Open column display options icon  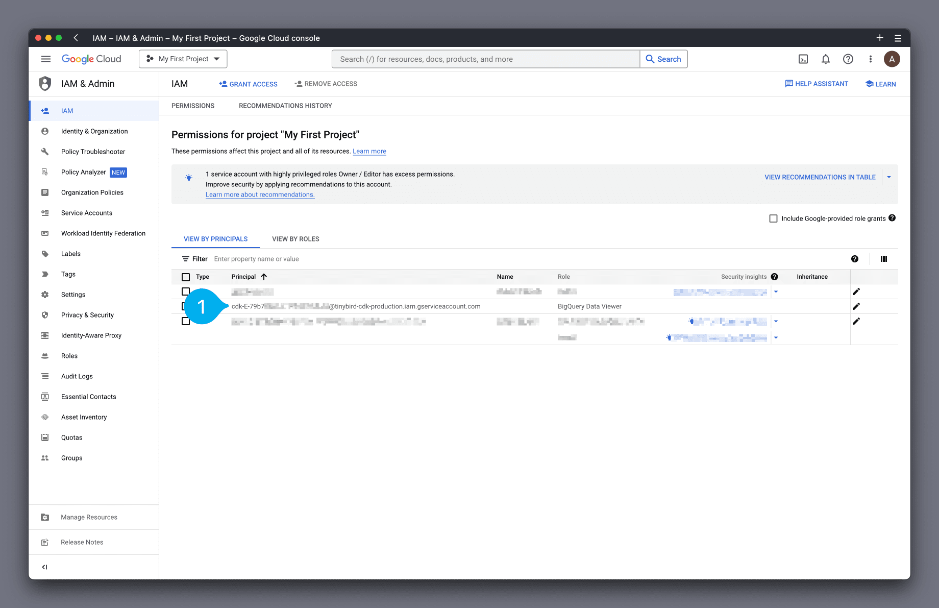pyautogui.click(x=883, y=259)
